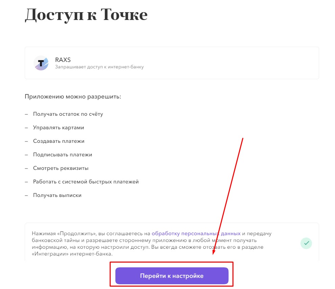Open the «обработку персональных данных» link
Screen dimensions: 335x289
tap(196, 234)
